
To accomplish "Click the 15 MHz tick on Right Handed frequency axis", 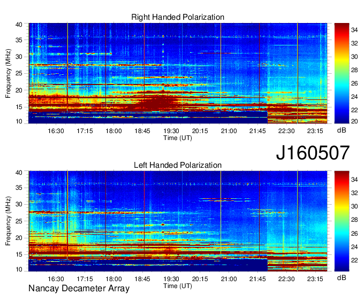I will pyautogui.click(x=19, y=107).
